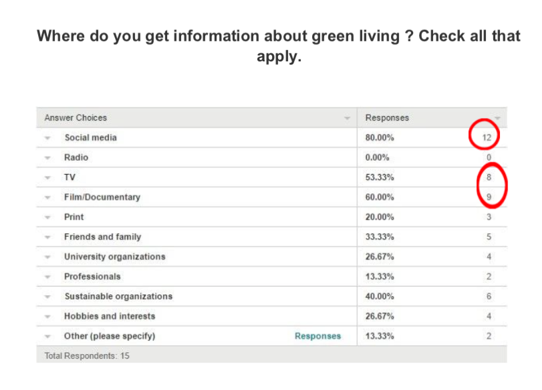
Task: Expand the Professionals row arrow
Action: (x=47, y=277)
